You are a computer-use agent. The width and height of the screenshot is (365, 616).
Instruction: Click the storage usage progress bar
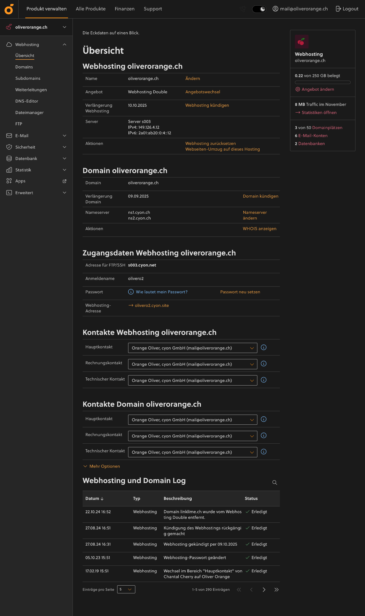(x=323, y=83)
